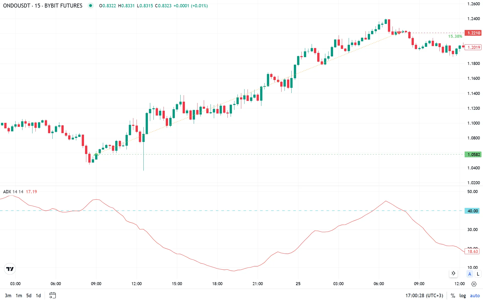Viewport: 483px width, 302px height.
Task: Click the red down-arrow exit marker
Action: click(x=399, y=33)
